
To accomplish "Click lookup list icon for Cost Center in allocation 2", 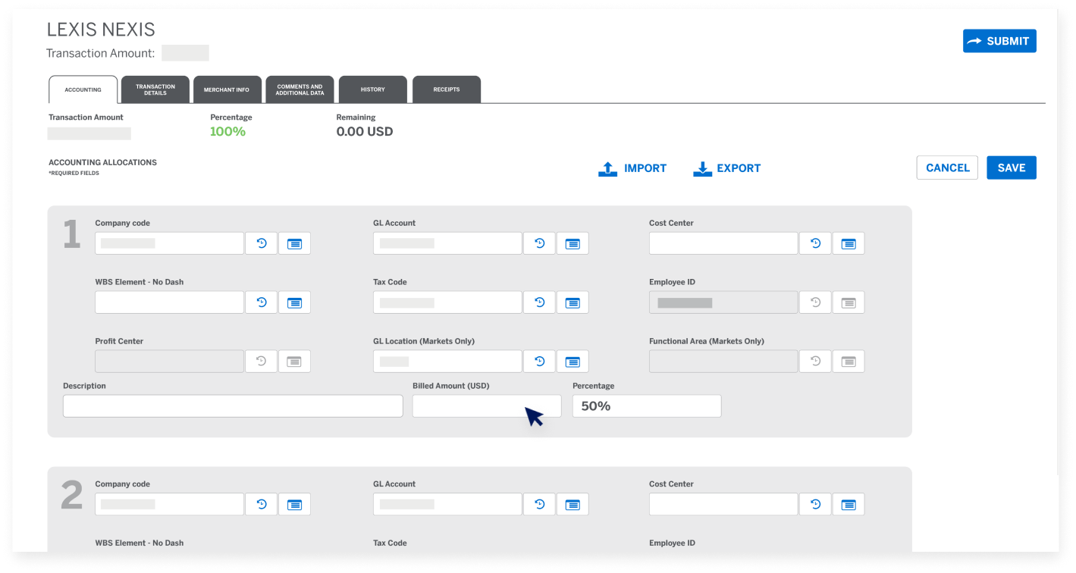I will coord(849,504).
